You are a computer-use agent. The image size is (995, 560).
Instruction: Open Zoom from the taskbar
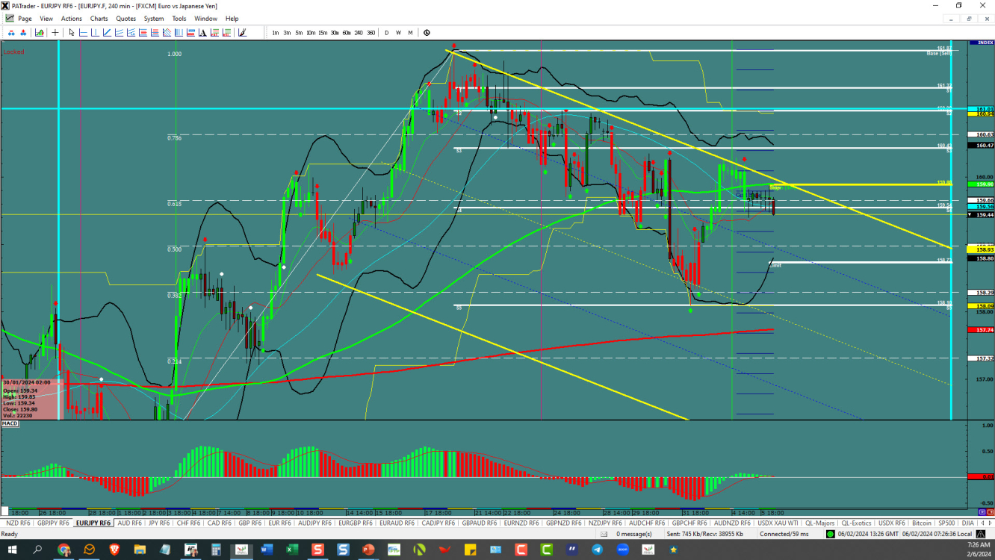(x=622, y=550)
